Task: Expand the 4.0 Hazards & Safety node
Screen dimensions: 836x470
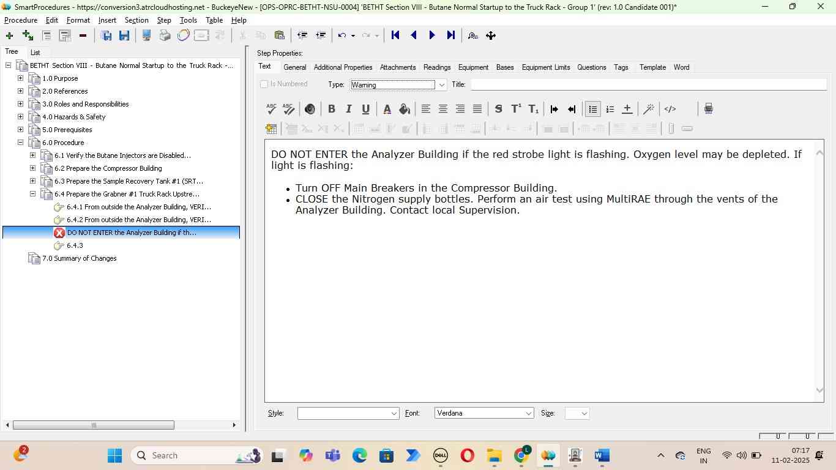Action: tap(20, 117)
